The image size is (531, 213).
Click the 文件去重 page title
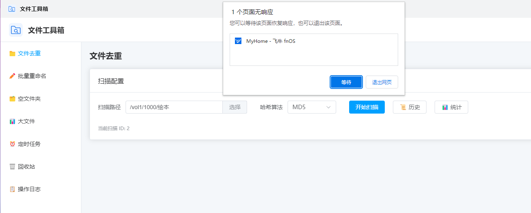point(106,56)
